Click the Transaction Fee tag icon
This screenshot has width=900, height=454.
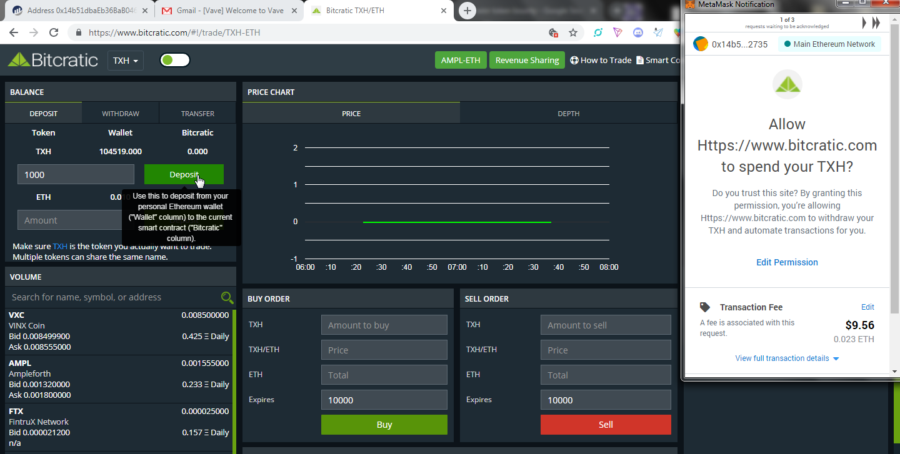coord(705,307)
